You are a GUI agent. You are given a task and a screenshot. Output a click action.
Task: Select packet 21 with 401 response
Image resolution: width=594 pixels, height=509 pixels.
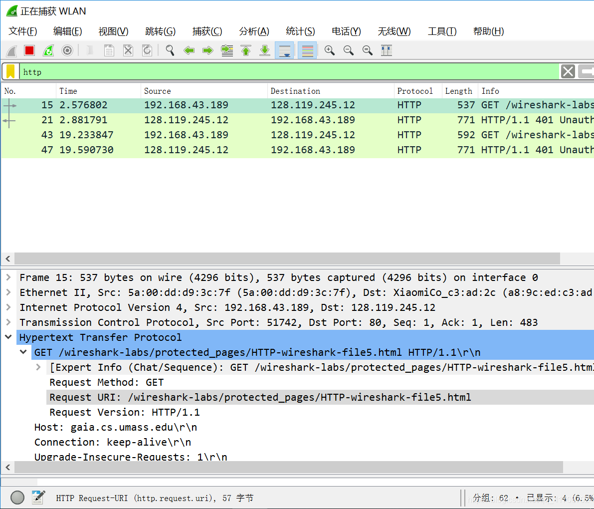[297, 120]
